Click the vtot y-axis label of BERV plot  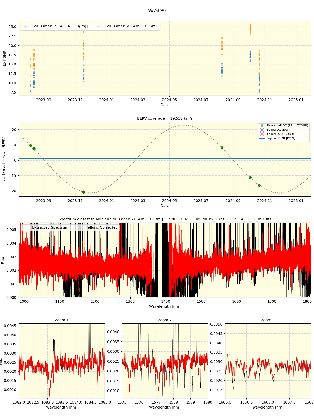(4, 159)
